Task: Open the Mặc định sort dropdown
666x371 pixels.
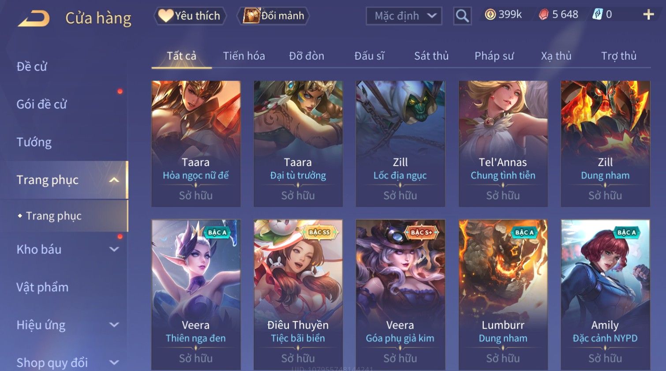Action: pyautogui.click(x=404, y=16)
